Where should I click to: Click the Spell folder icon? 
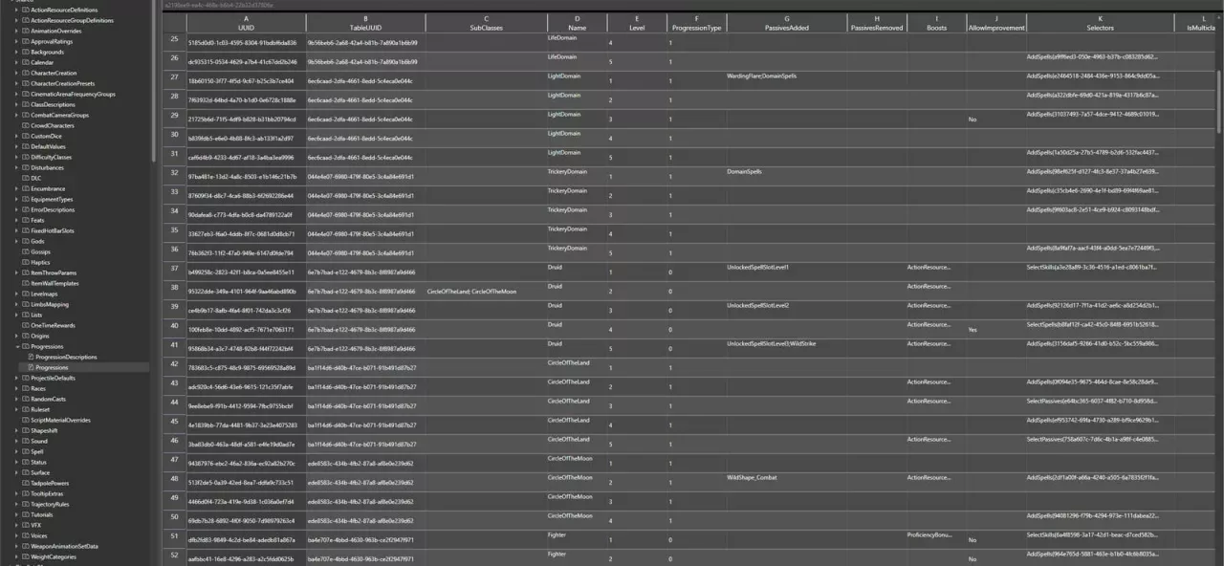click(x=26, y=451)
